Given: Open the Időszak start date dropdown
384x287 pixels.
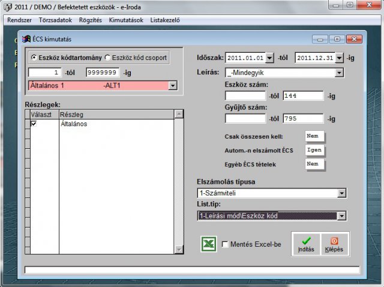Looking at the screenshot, I should [269, 58].
